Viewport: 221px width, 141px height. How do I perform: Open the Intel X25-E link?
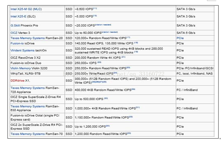pos(18,17)
